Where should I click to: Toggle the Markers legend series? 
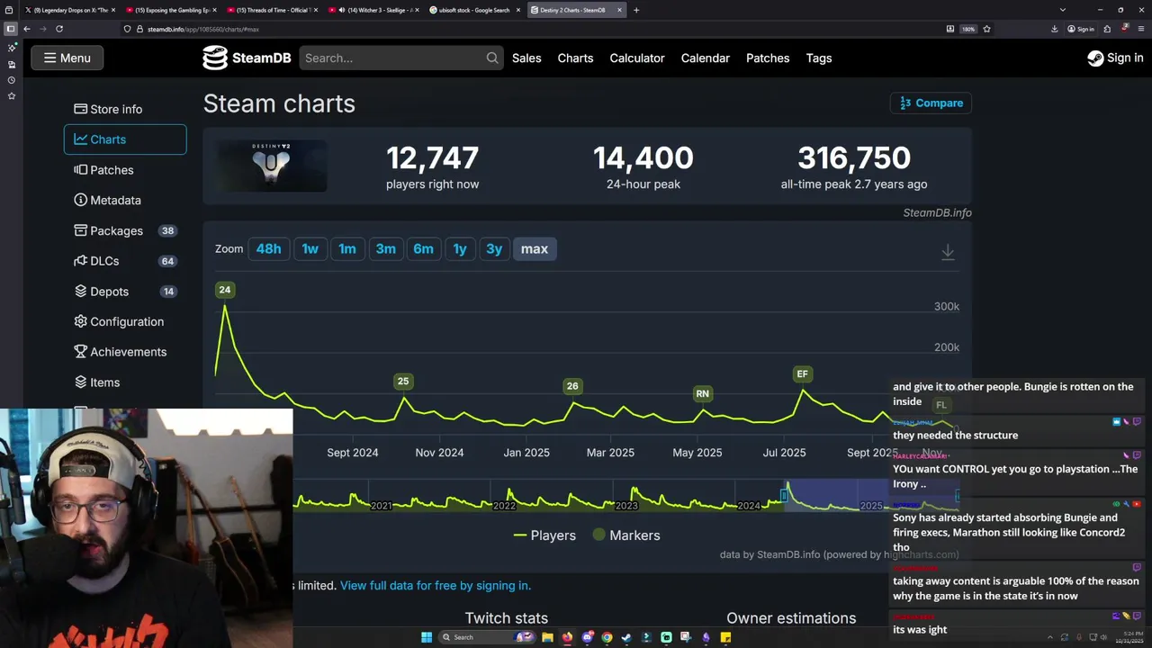point(626,535)
